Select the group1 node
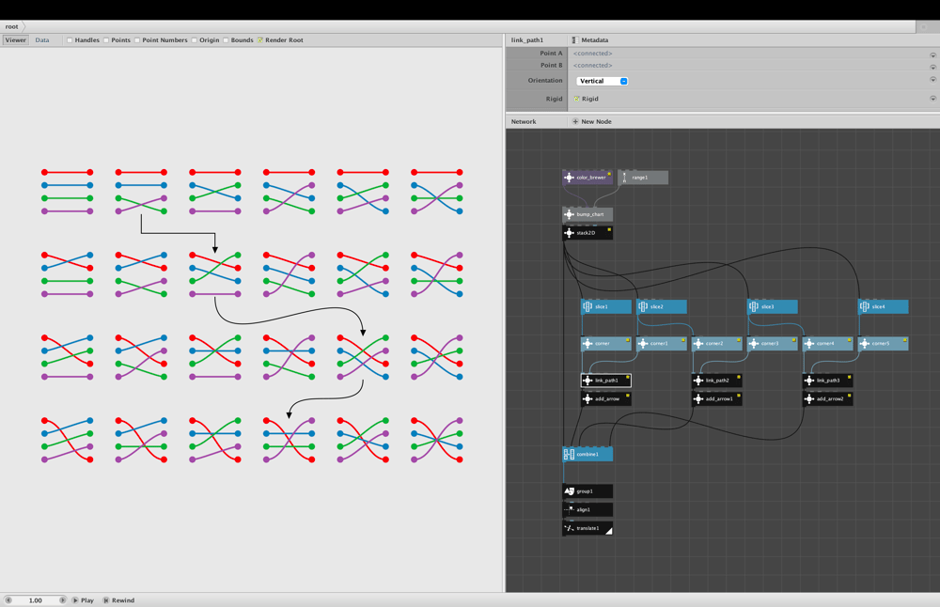 tap(587, 491)
